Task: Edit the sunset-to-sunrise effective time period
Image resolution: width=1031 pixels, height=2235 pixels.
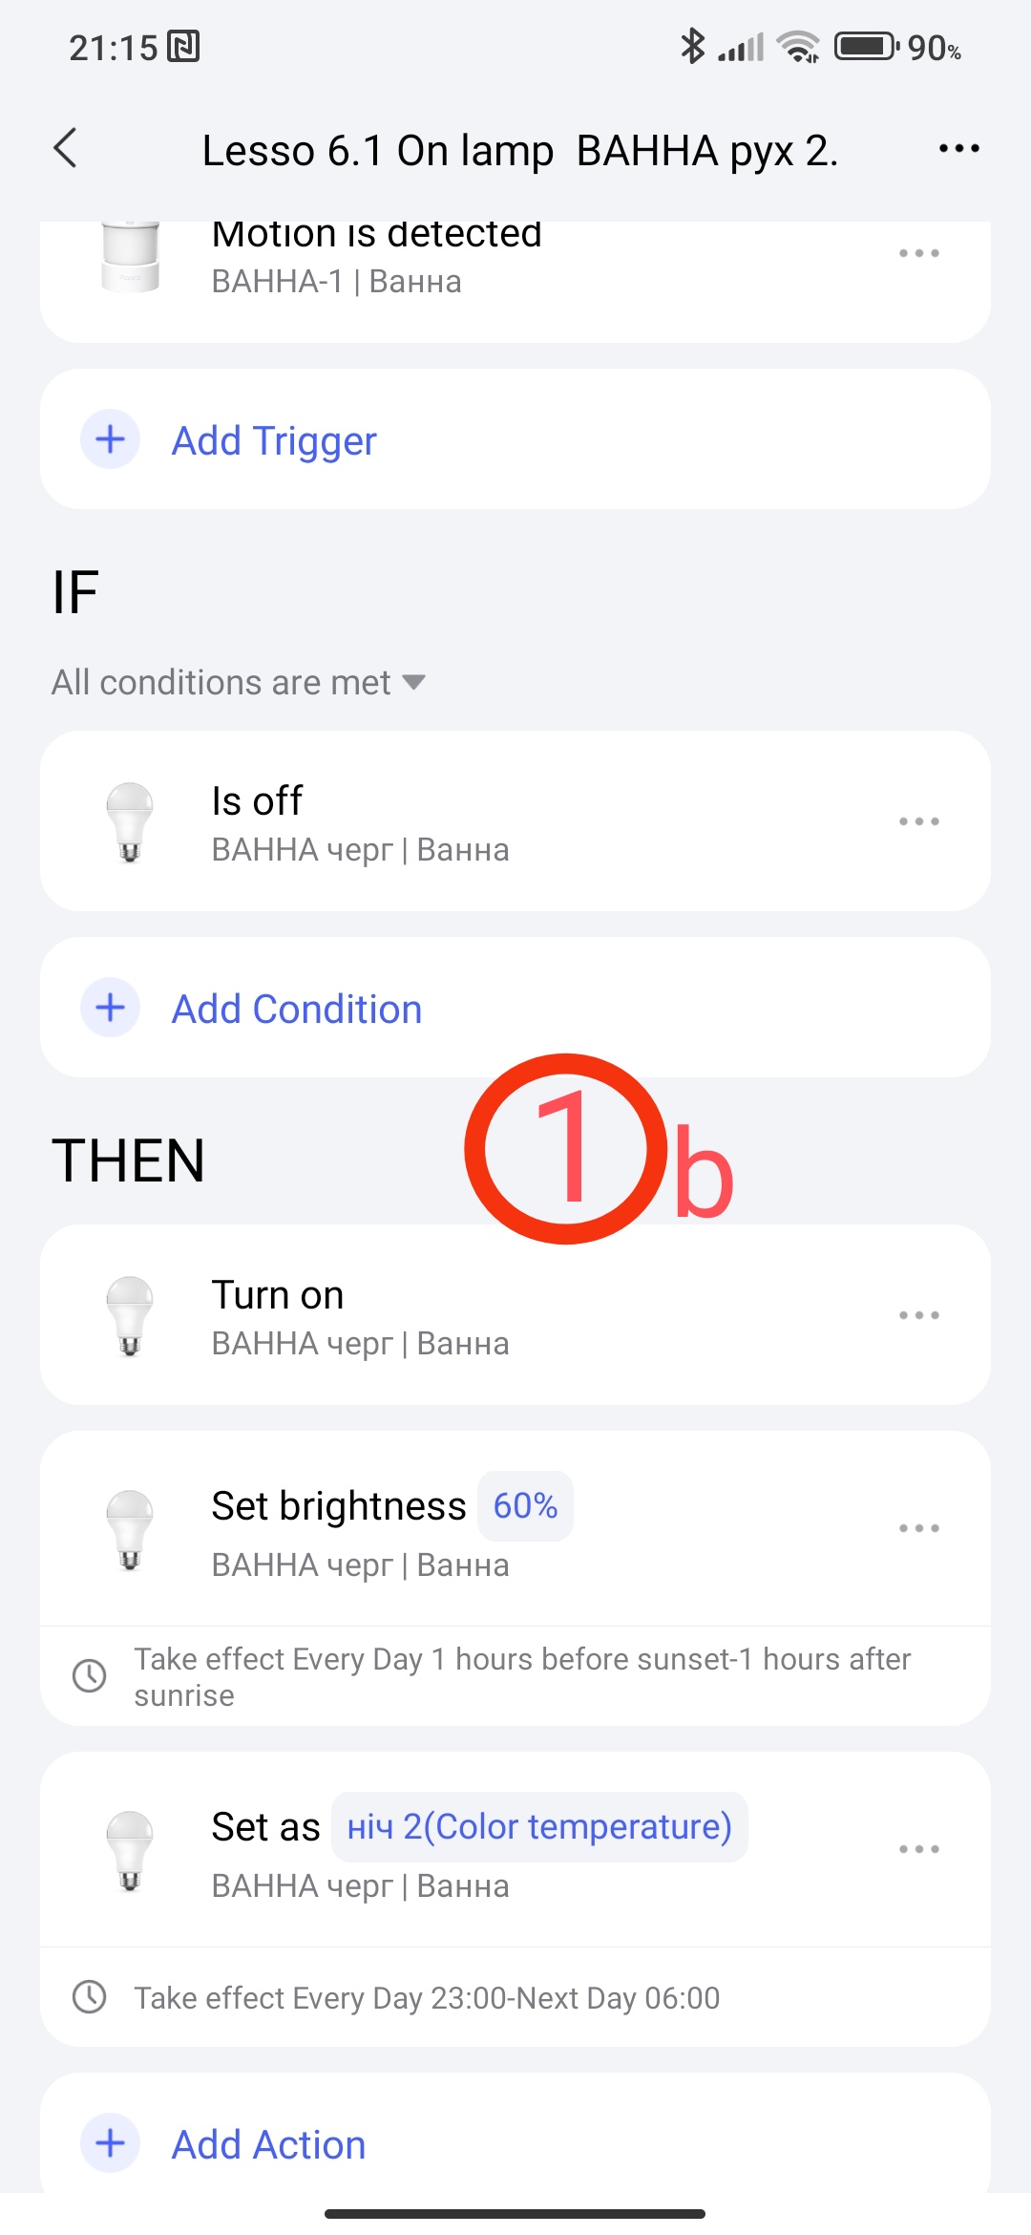Action: pos(521,1676)
